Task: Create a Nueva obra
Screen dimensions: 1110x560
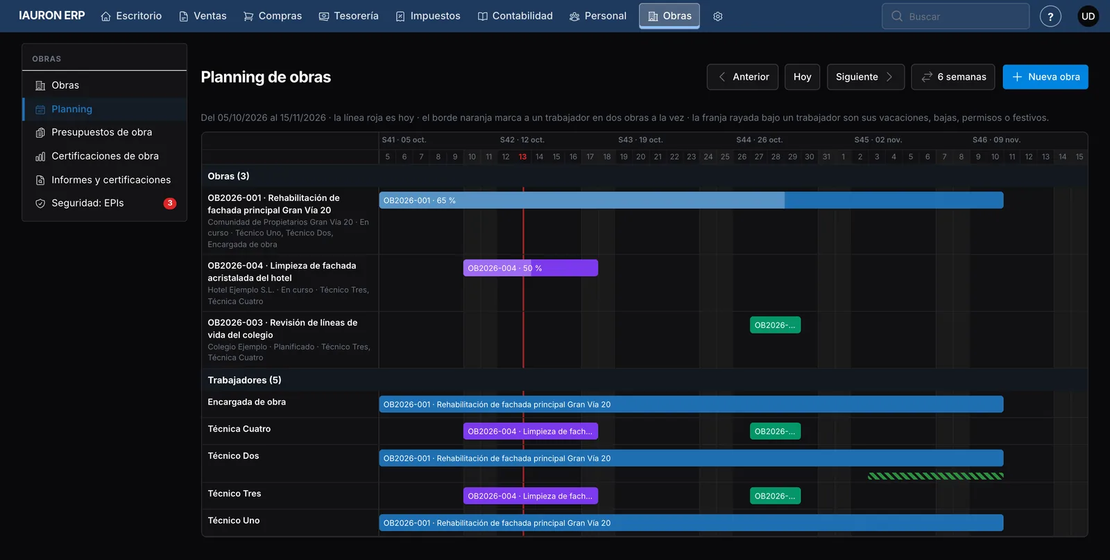Action: point(1045,77)
